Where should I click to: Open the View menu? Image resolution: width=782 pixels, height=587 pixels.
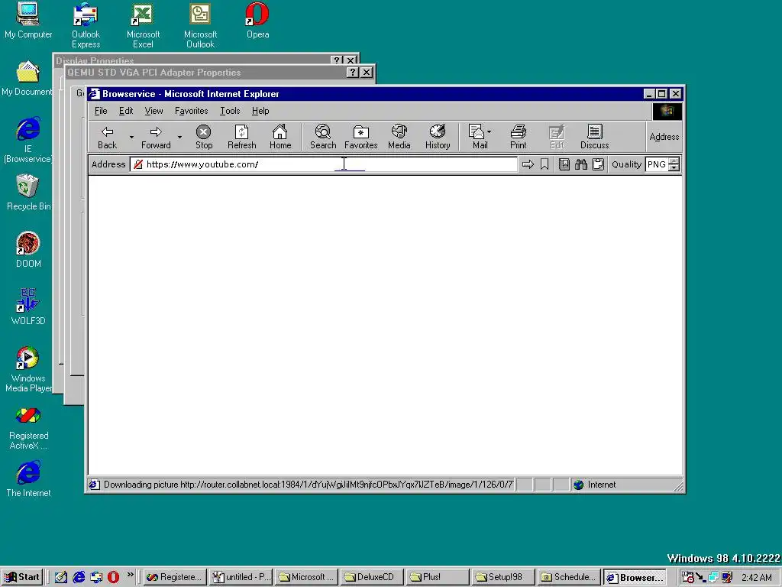(x=153, y=111)
